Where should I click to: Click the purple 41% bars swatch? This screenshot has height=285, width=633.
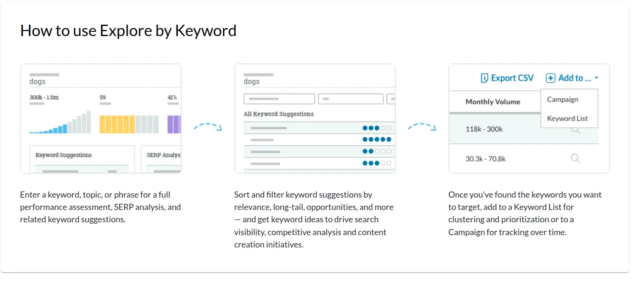click(x=174, y=124)
